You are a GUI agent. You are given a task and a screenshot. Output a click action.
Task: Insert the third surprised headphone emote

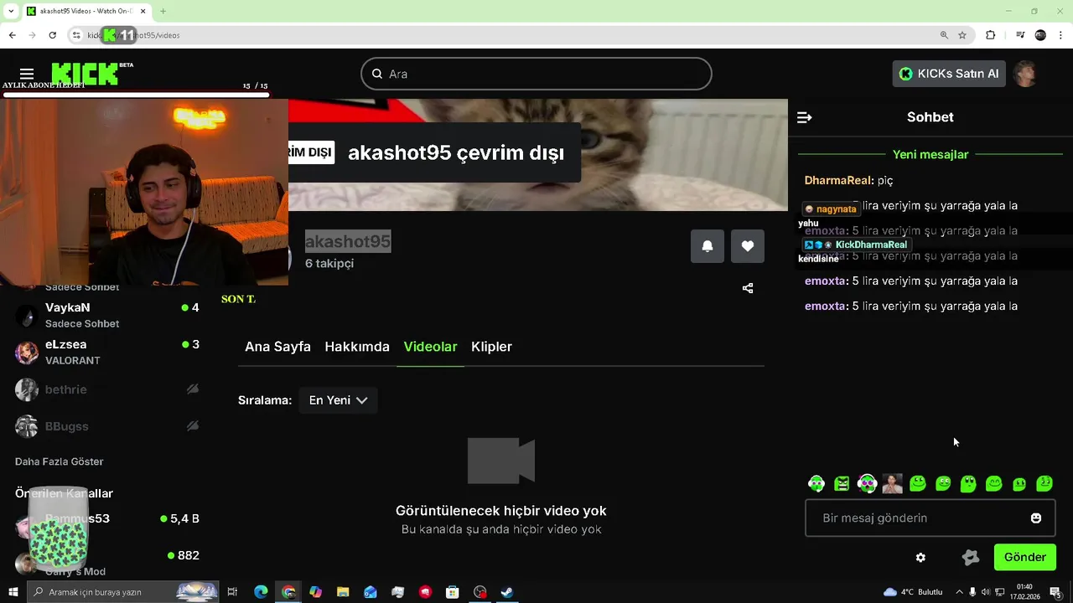pos(867,483)
